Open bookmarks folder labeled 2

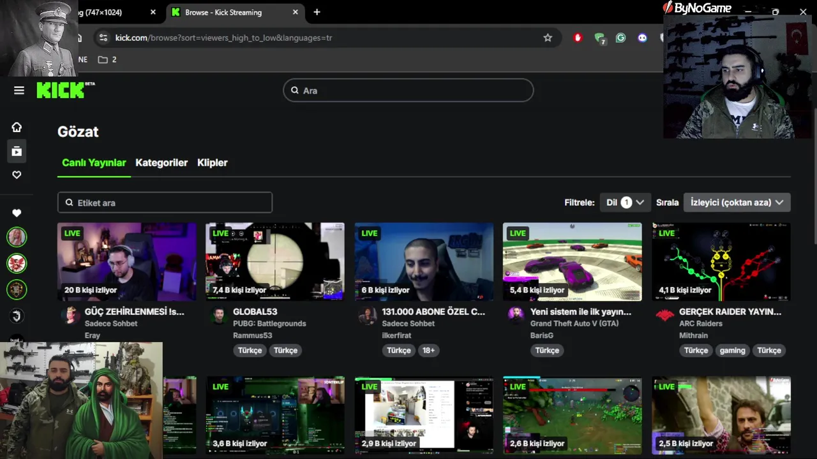click(x=107, y=59)
